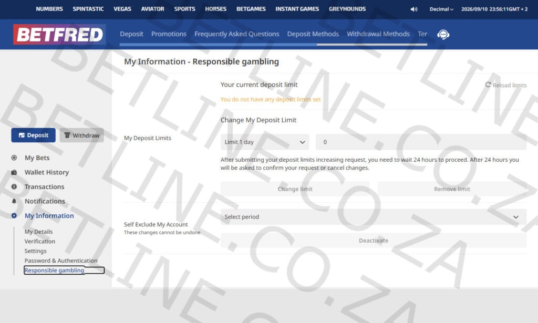Open Instant Games in top bar
This screenshot has width=538, height=323.
tap(297, 9)
